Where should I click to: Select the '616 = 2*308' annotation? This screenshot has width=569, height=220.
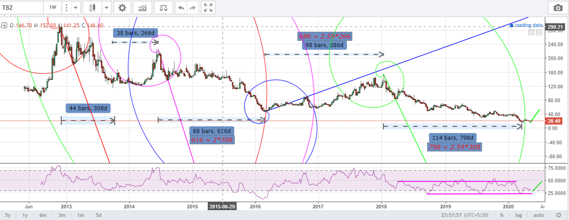click(211, 140)
